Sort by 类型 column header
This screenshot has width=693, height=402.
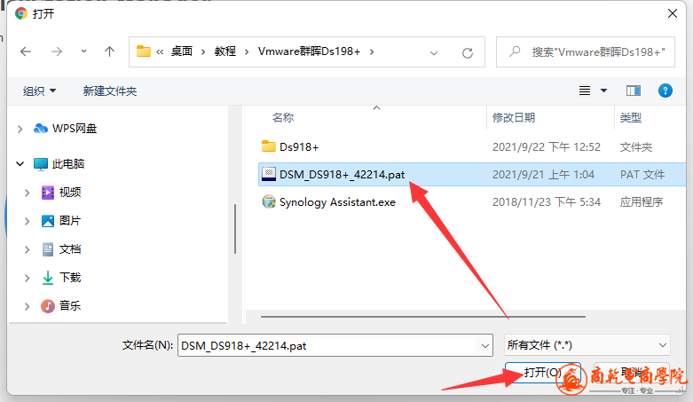630,118
